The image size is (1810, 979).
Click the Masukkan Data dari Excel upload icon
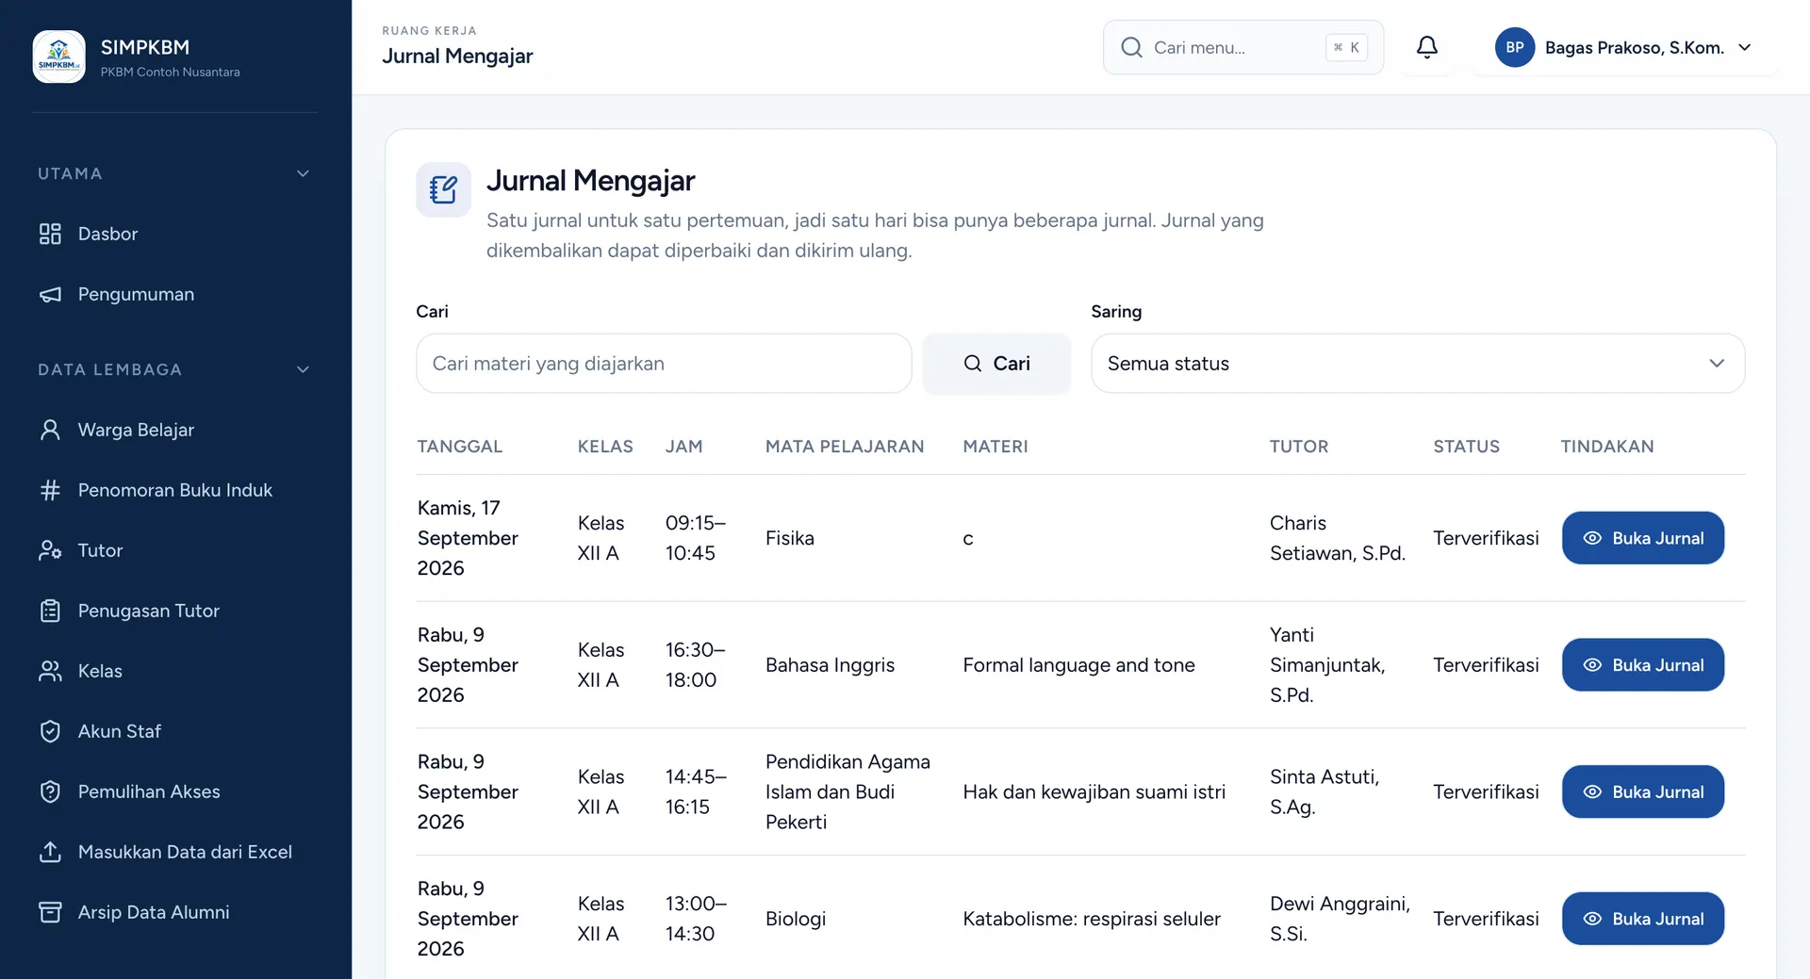click(50, 852)
